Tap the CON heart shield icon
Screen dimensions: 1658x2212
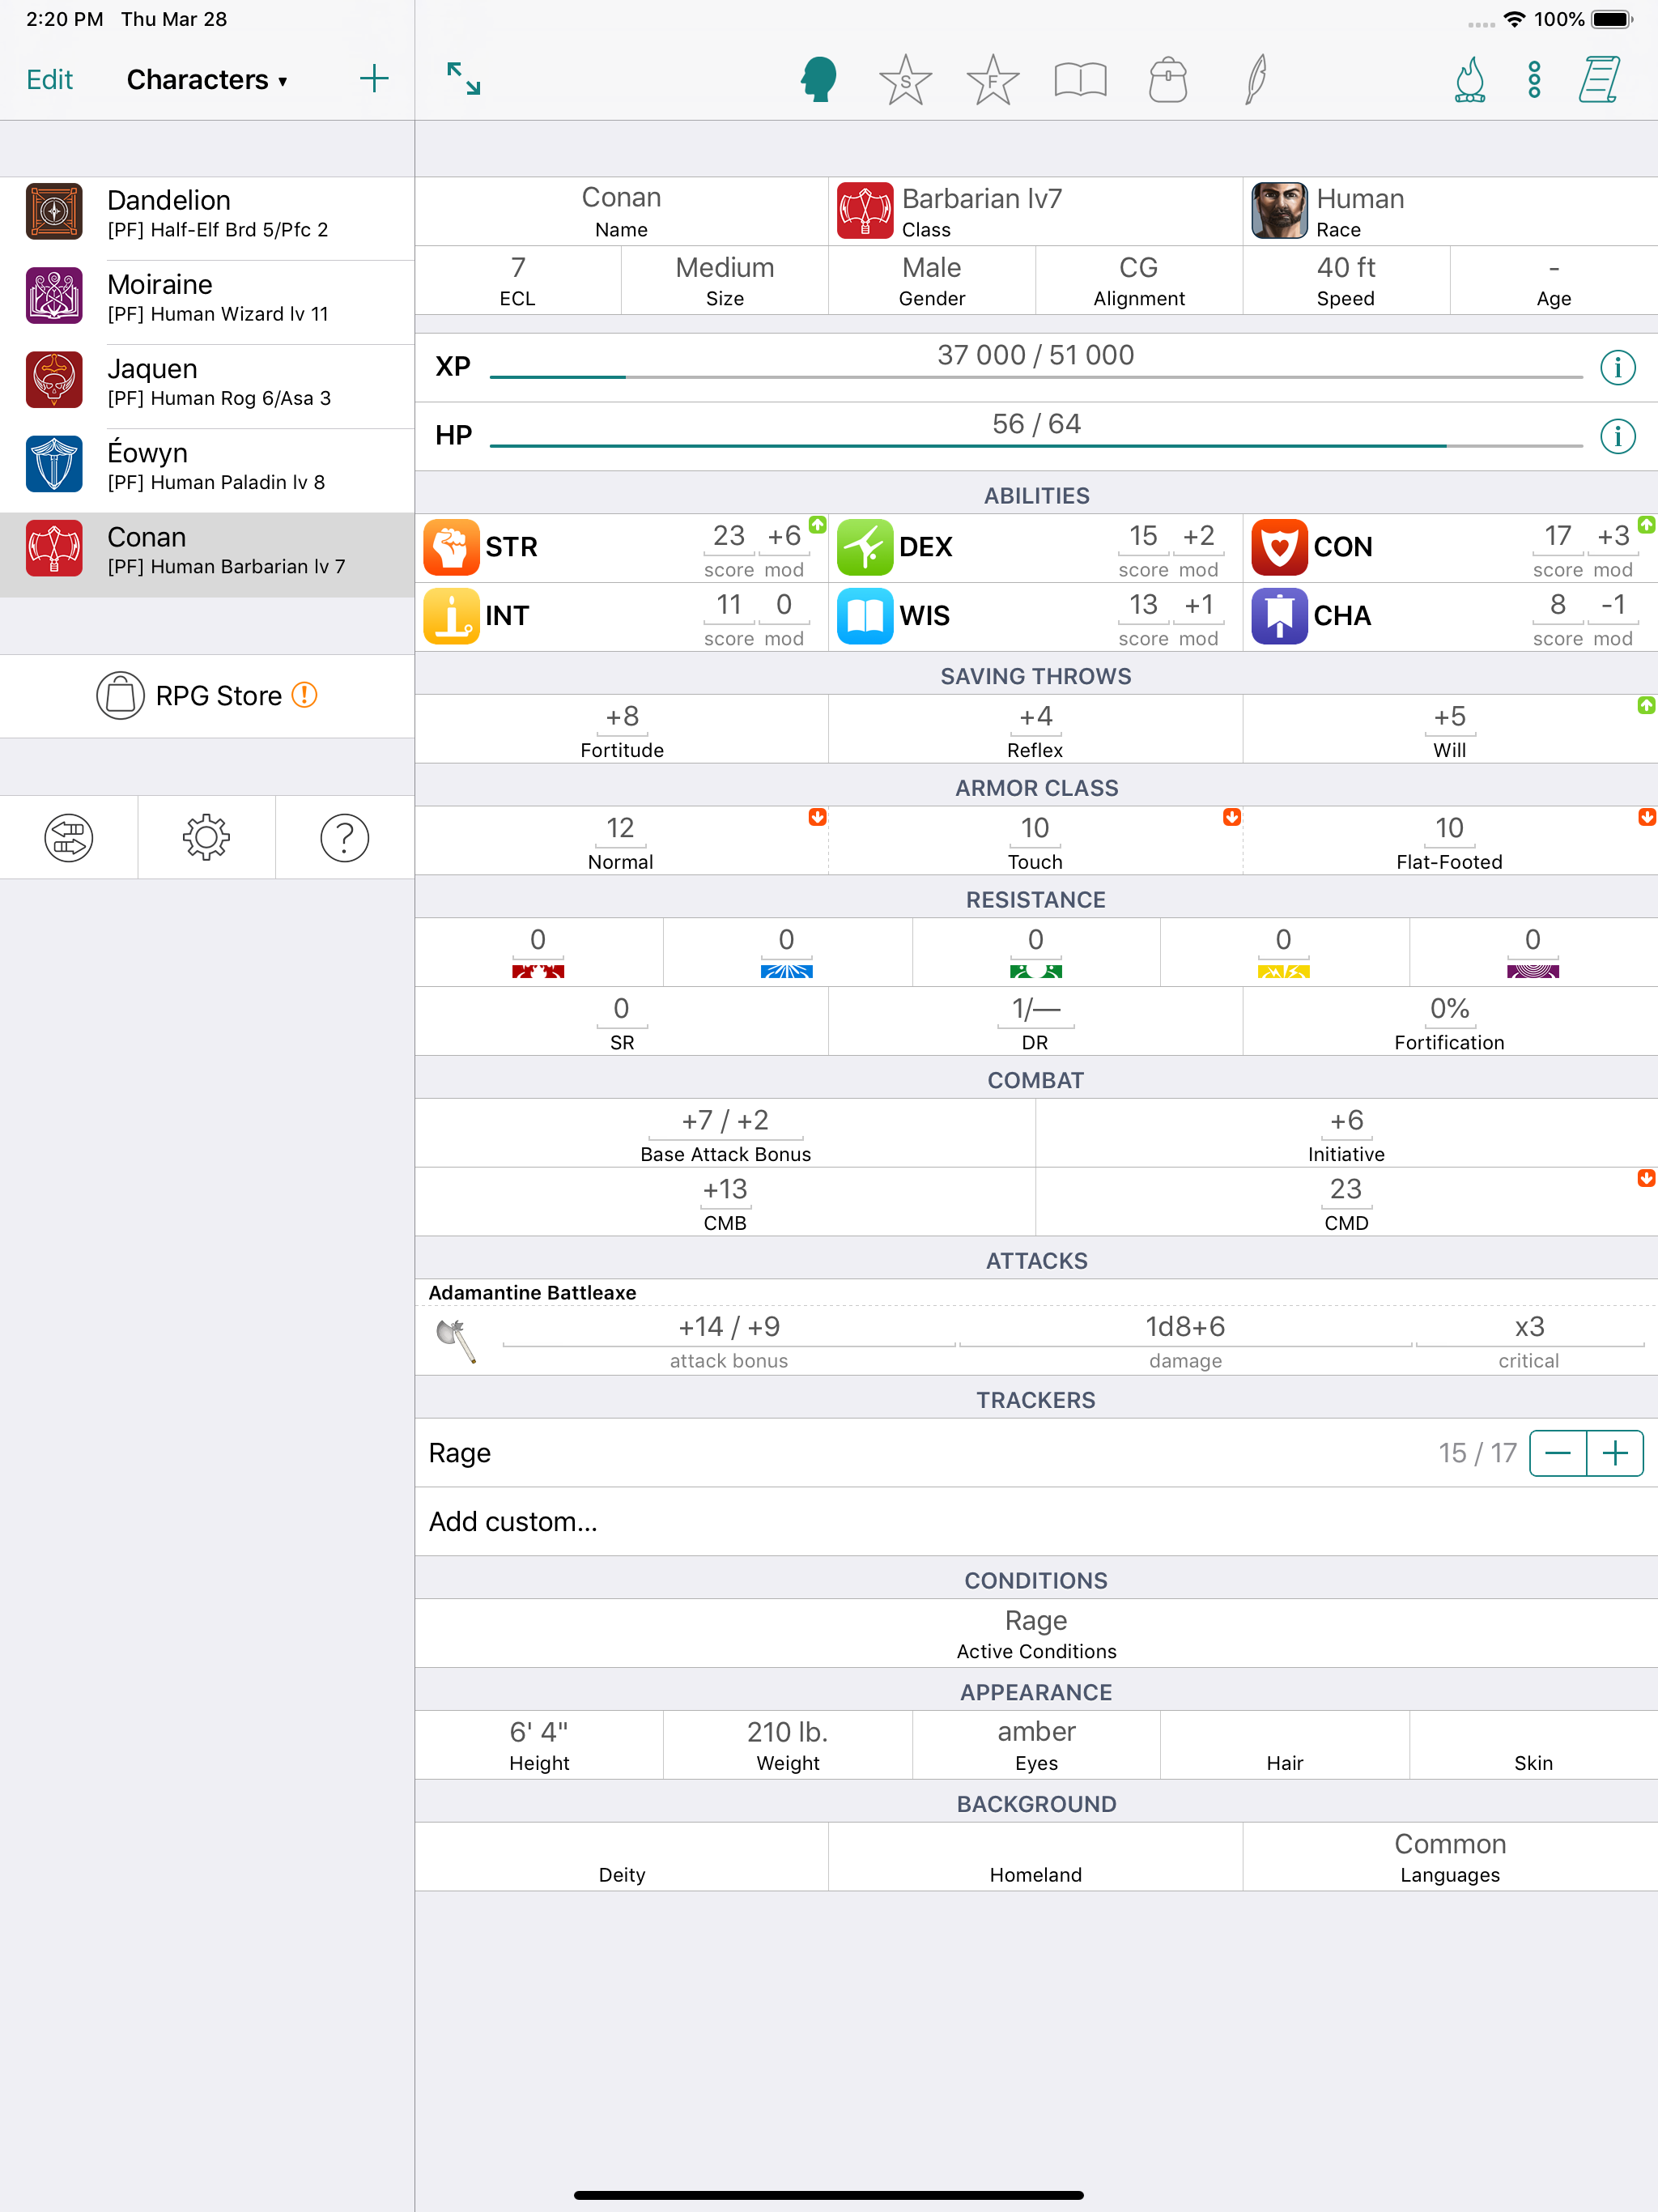(x=1279, y=547)
